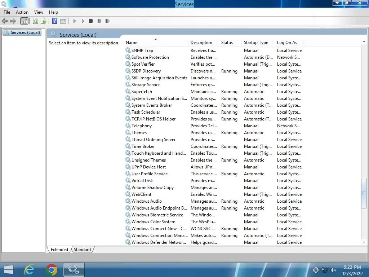This screenshot has height=277, width=369.
Task: Switch to the Extended tab
Action: click(x=59, y=250)
